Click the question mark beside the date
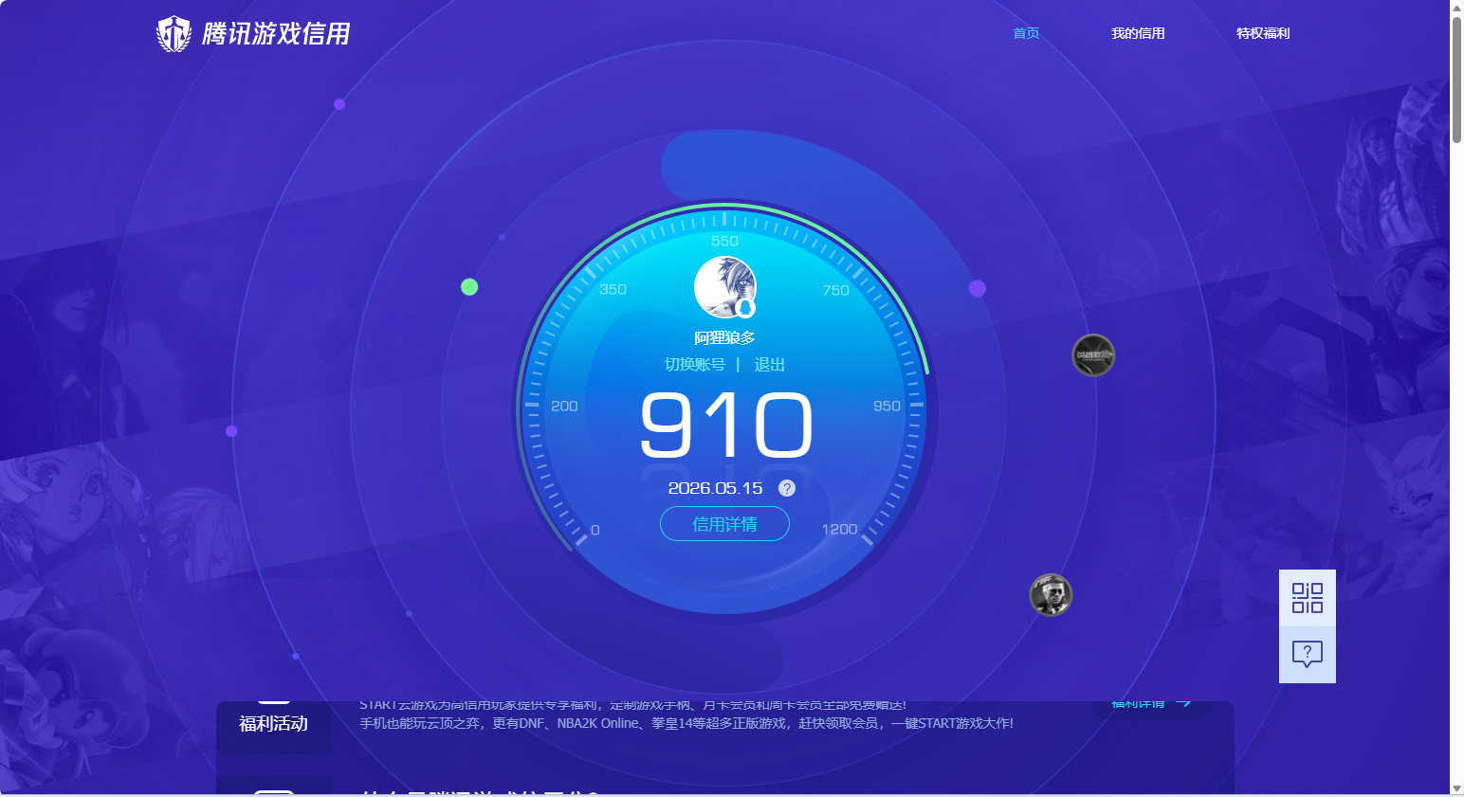The width and height of the screenshot is (1464, 797). 787,488
